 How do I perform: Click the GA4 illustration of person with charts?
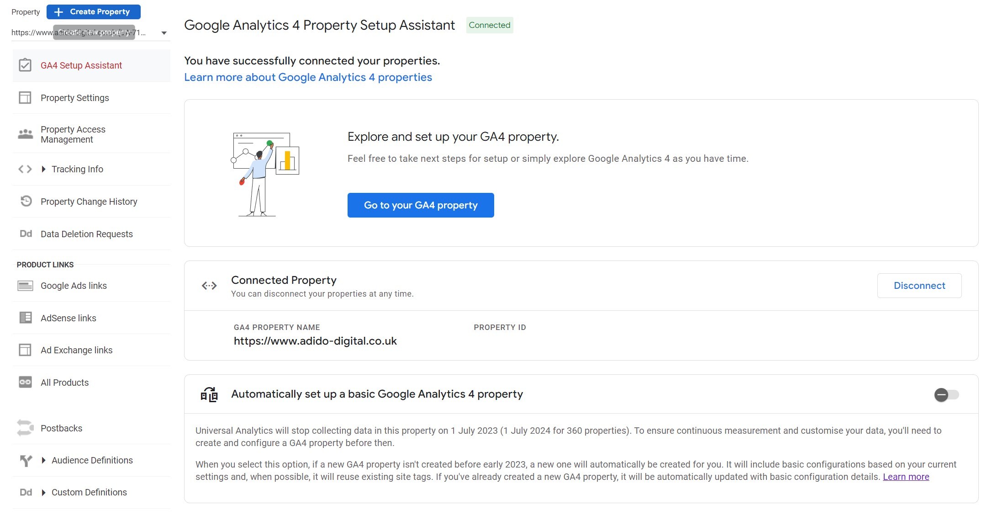[265, 174]
